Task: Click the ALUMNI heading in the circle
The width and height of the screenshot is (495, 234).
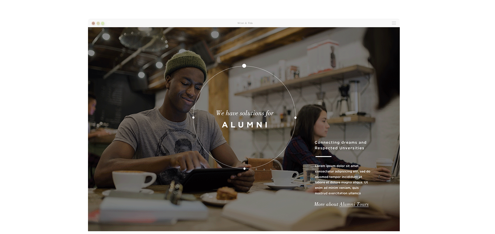Action: [x=245, y=125]
